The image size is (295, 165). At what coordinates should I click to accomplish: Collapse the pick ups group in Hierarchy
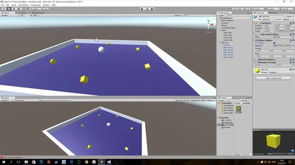click(x=220, y=43)
